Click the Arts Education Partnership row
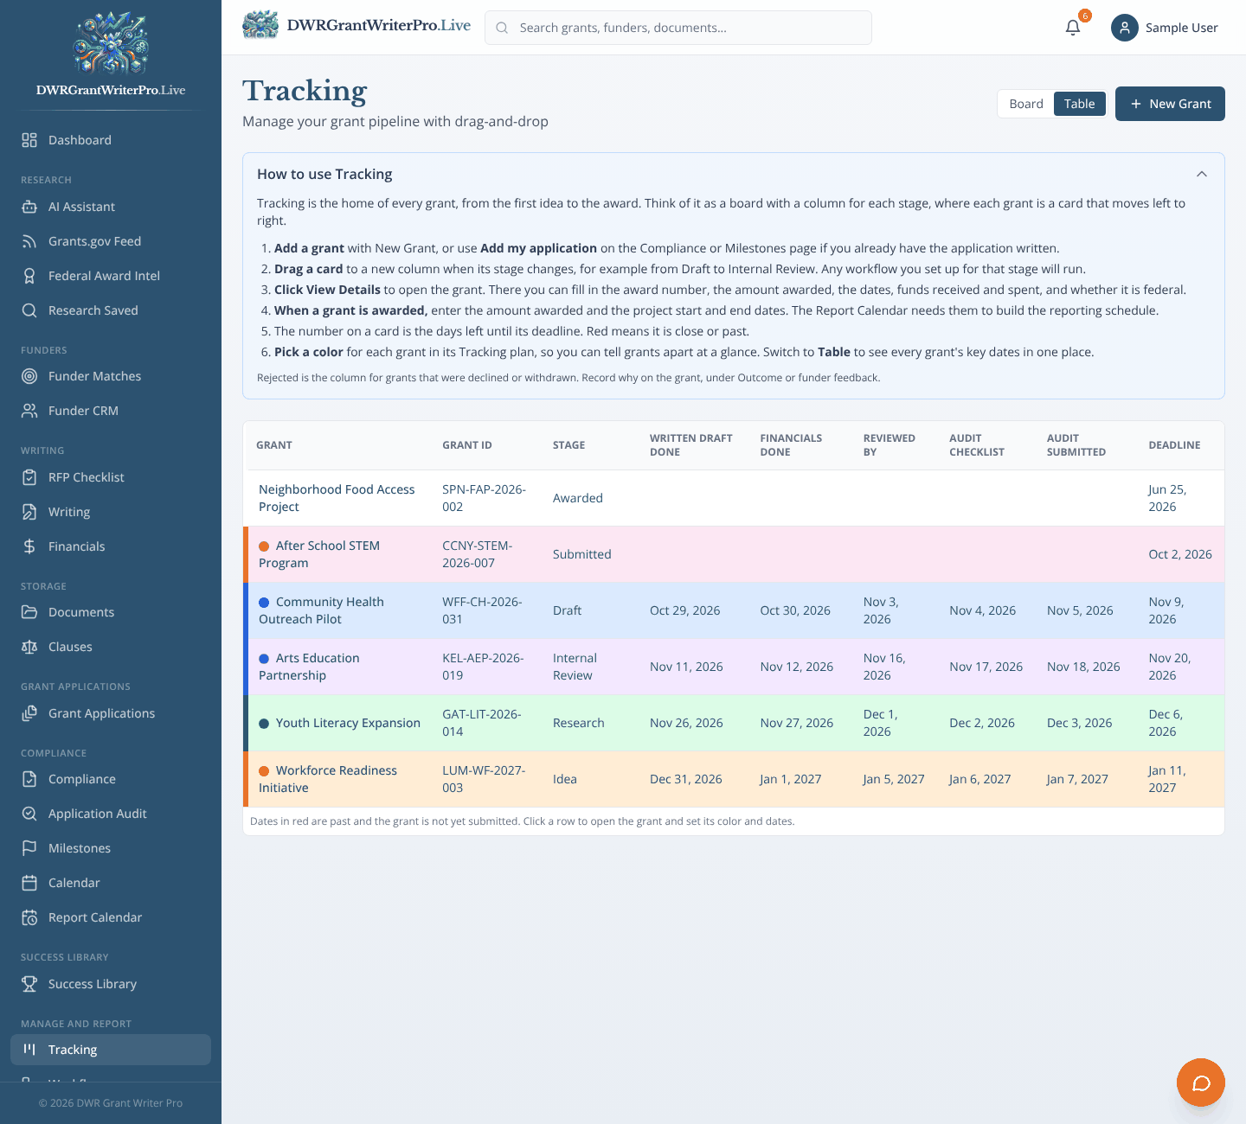This screenshot has height=1124, width=1246. 734,667
